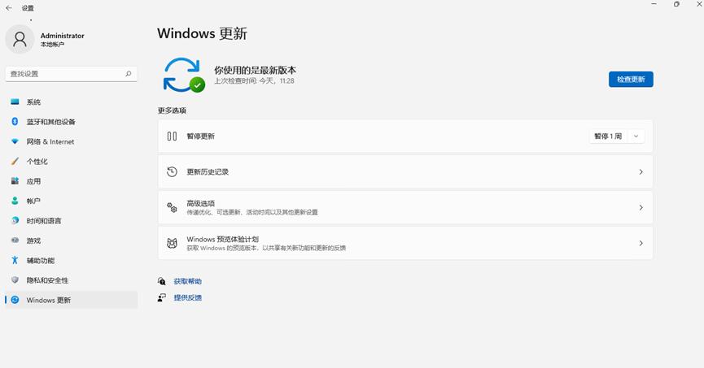Click the 网络 & Internet wifi icon
The width and height of the screenshot is (704, 368).
pos(15,141)
